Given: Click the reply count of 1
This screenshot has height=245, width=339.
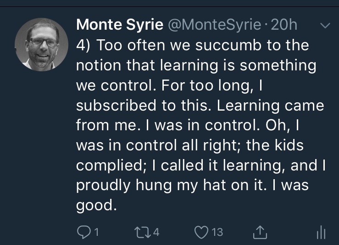Looking at the screenshot, I should point(96,232).
